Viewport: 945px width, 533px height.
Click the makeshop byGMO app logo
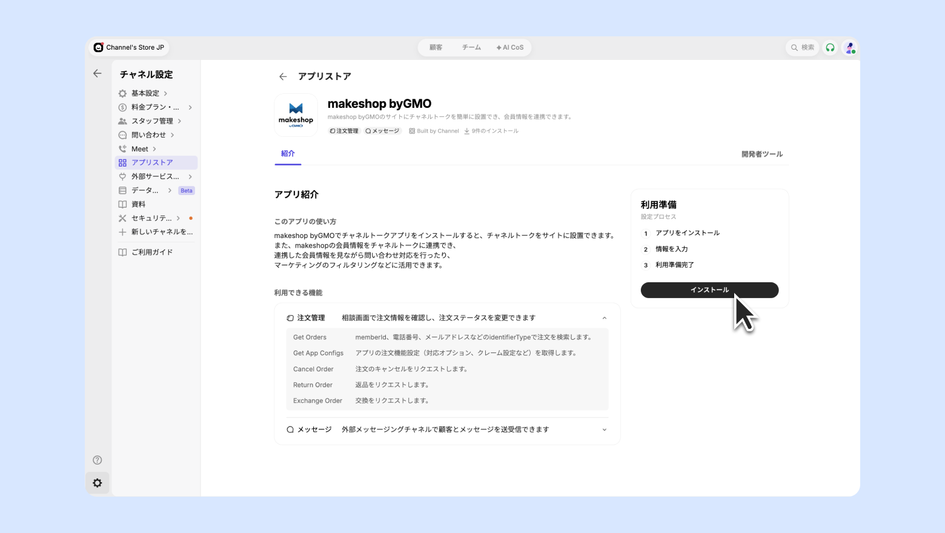point(296,115)
